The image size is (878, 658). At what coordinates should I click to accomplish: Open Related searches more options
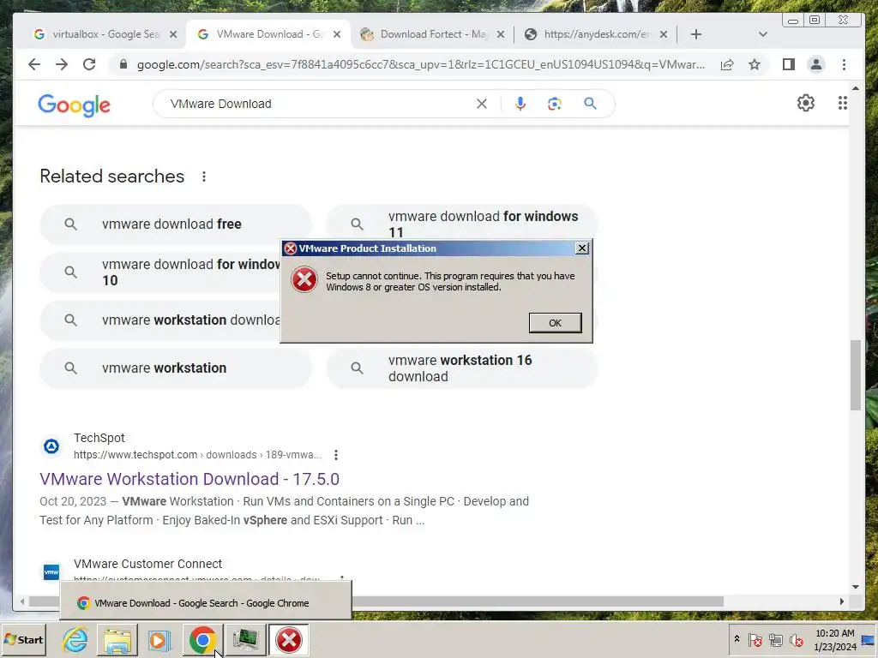(204, 176)
